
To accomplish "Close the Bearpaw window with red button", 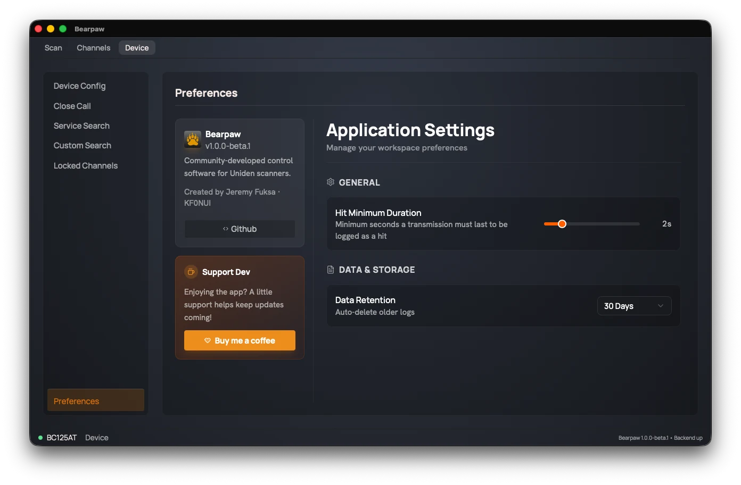I will coord(38,29).
